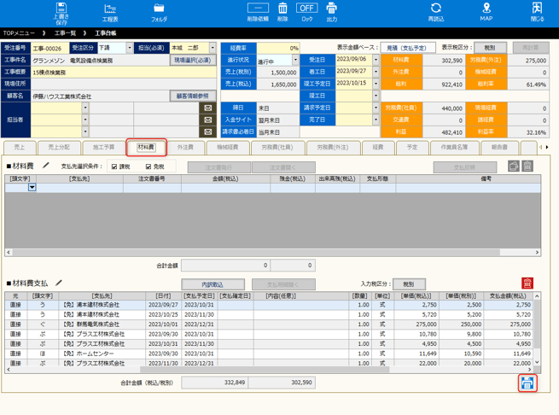Click the 入力税区分 税別 button

(409, 284)
